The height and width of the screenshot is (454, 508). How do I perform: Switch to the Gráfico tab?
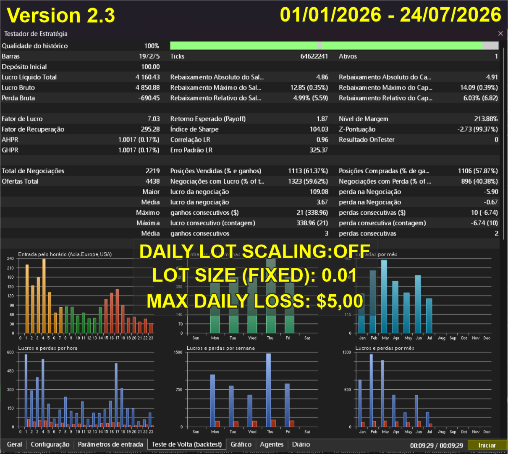coord(241,444)
